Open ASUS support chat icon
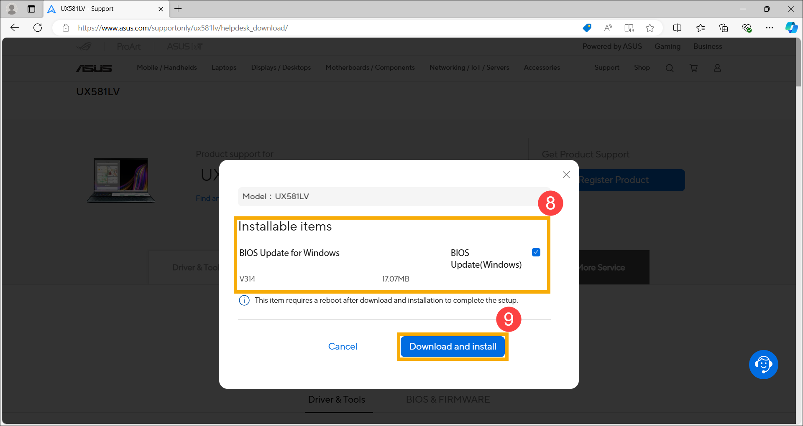 tap(763, 365)
